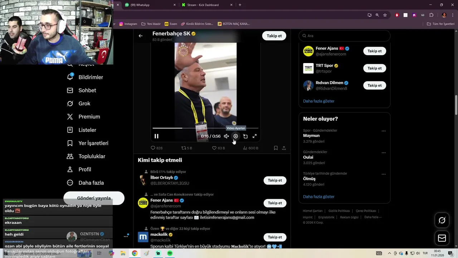Show more trends under Ölmüş
Viewport: 458px width, 258px height.
(x=319, y=197)
